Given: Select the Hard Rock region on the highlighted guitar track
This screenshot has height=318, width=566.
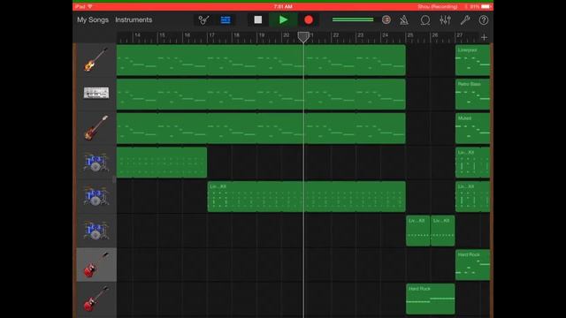Looking at the screenshot, I should click(x=472, y=265).
